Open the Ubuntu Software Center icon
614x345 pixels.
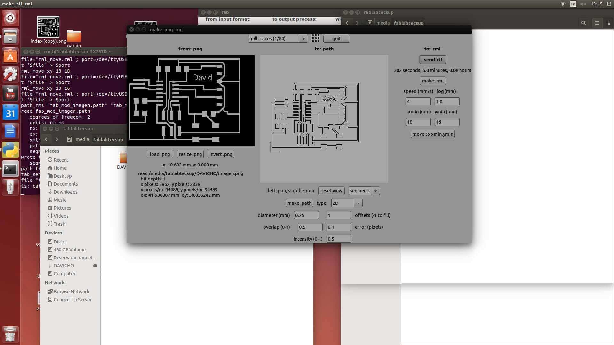[x=10, y=56]
